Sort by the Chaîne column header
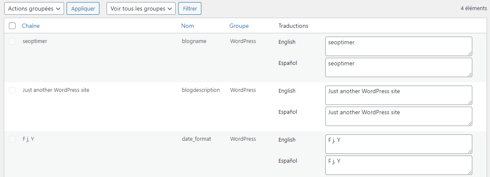Screen dimensions: 490x177 point(31,26)
